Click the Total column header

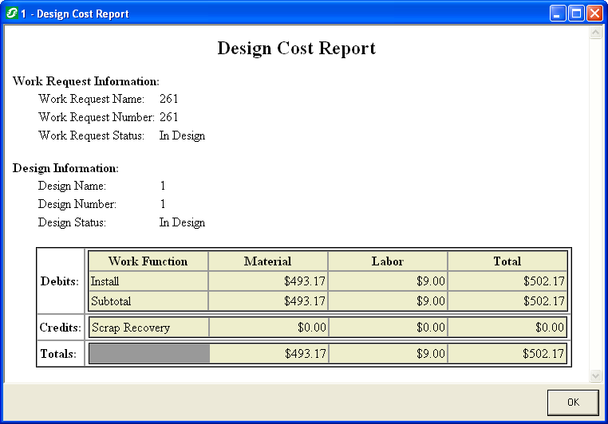507,261
